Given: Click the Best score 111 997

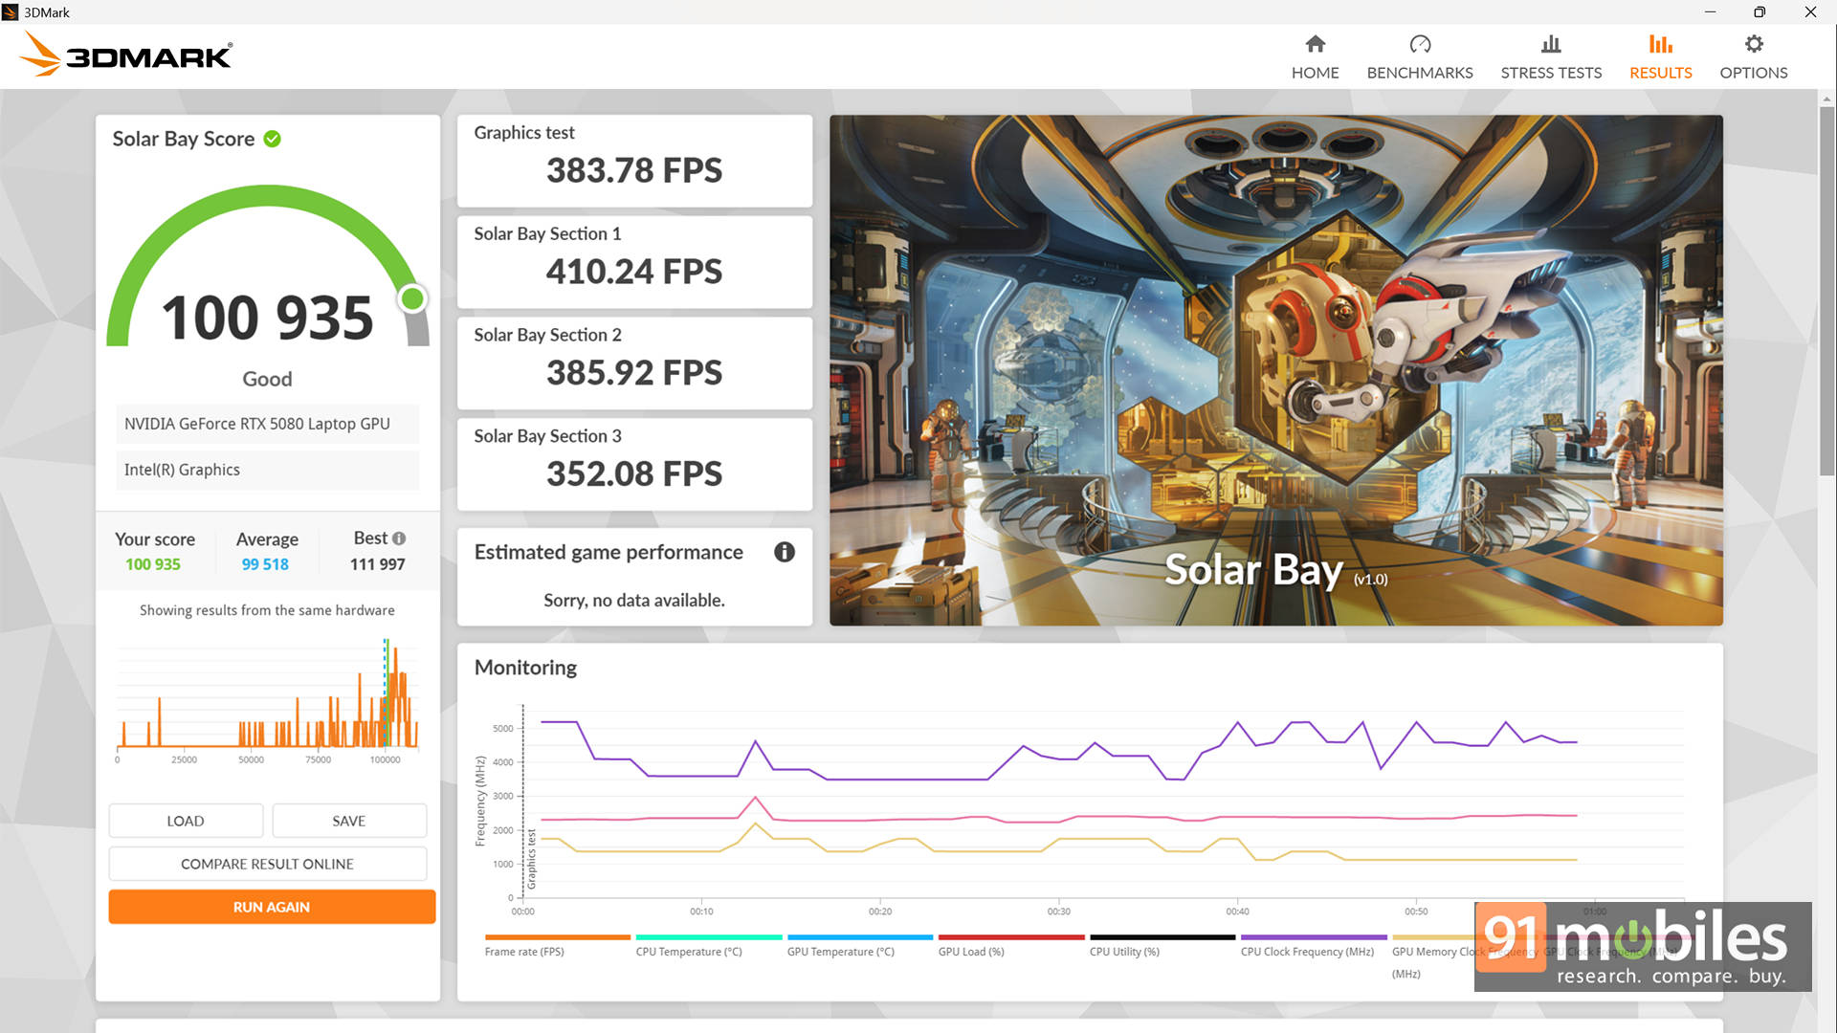Looking at the screenshot, I should (x=377, y=564).
